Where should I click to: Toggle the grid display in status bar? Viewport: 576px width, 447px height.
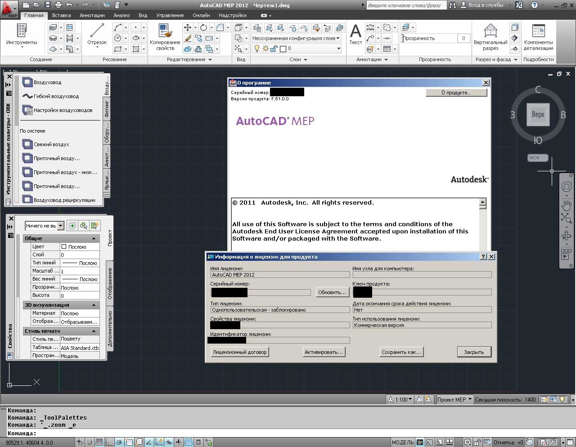click(99, 442)
